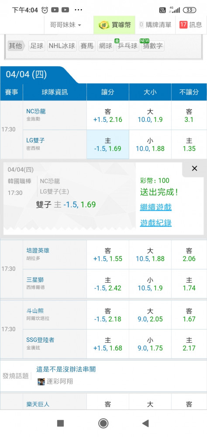This screenshot has width=207, height=437.
Task: Choose 大 9.0, 2.05 for 斗山熊 game
Action: (150, 315)
